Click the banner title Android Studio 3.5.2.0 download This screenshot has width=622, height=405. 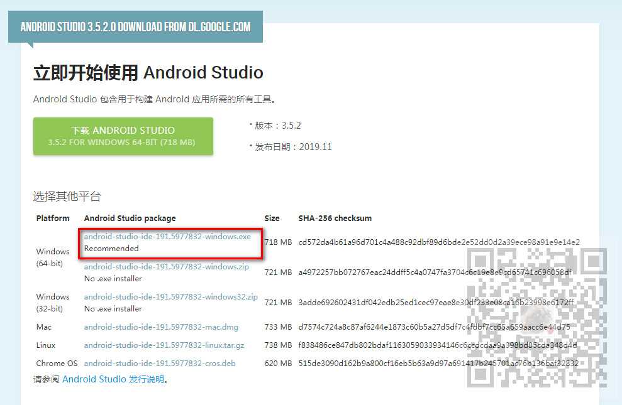(135, 27)
